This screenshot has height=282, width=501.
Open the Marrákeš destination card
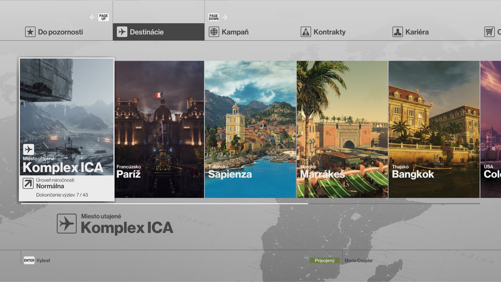click(x=342, y=129)
